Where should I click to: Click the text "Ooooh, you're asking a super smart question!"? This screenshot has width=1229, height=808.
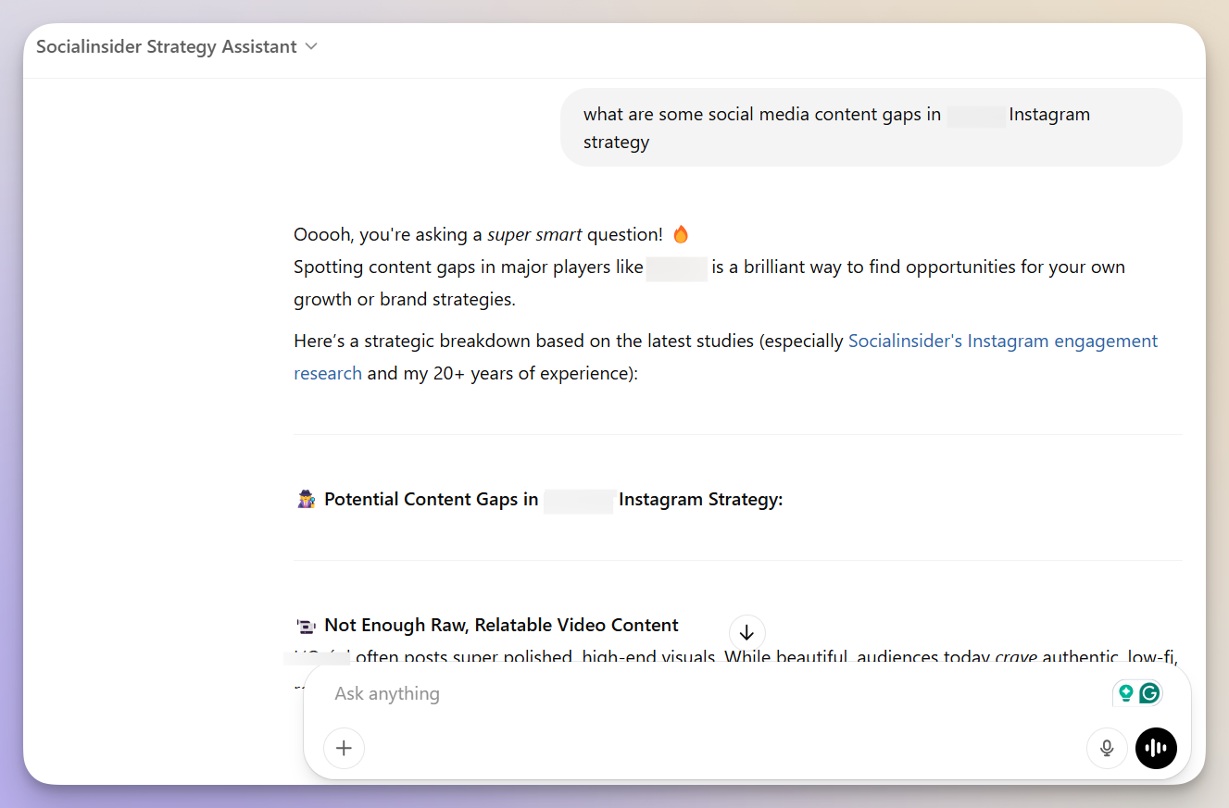pos(478,234)
